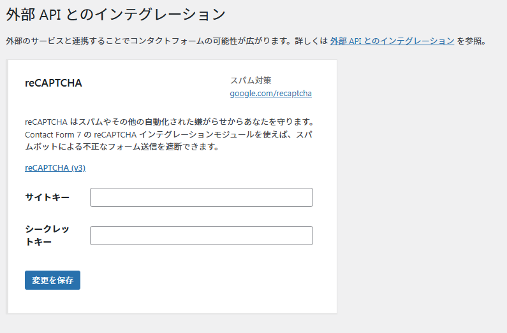Click the サイトキー field label

[x=47, y=197]
